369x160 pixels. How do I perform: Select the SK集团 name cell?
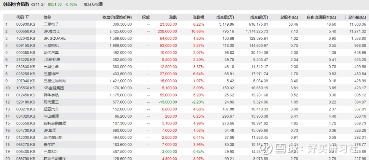point(50,130)
